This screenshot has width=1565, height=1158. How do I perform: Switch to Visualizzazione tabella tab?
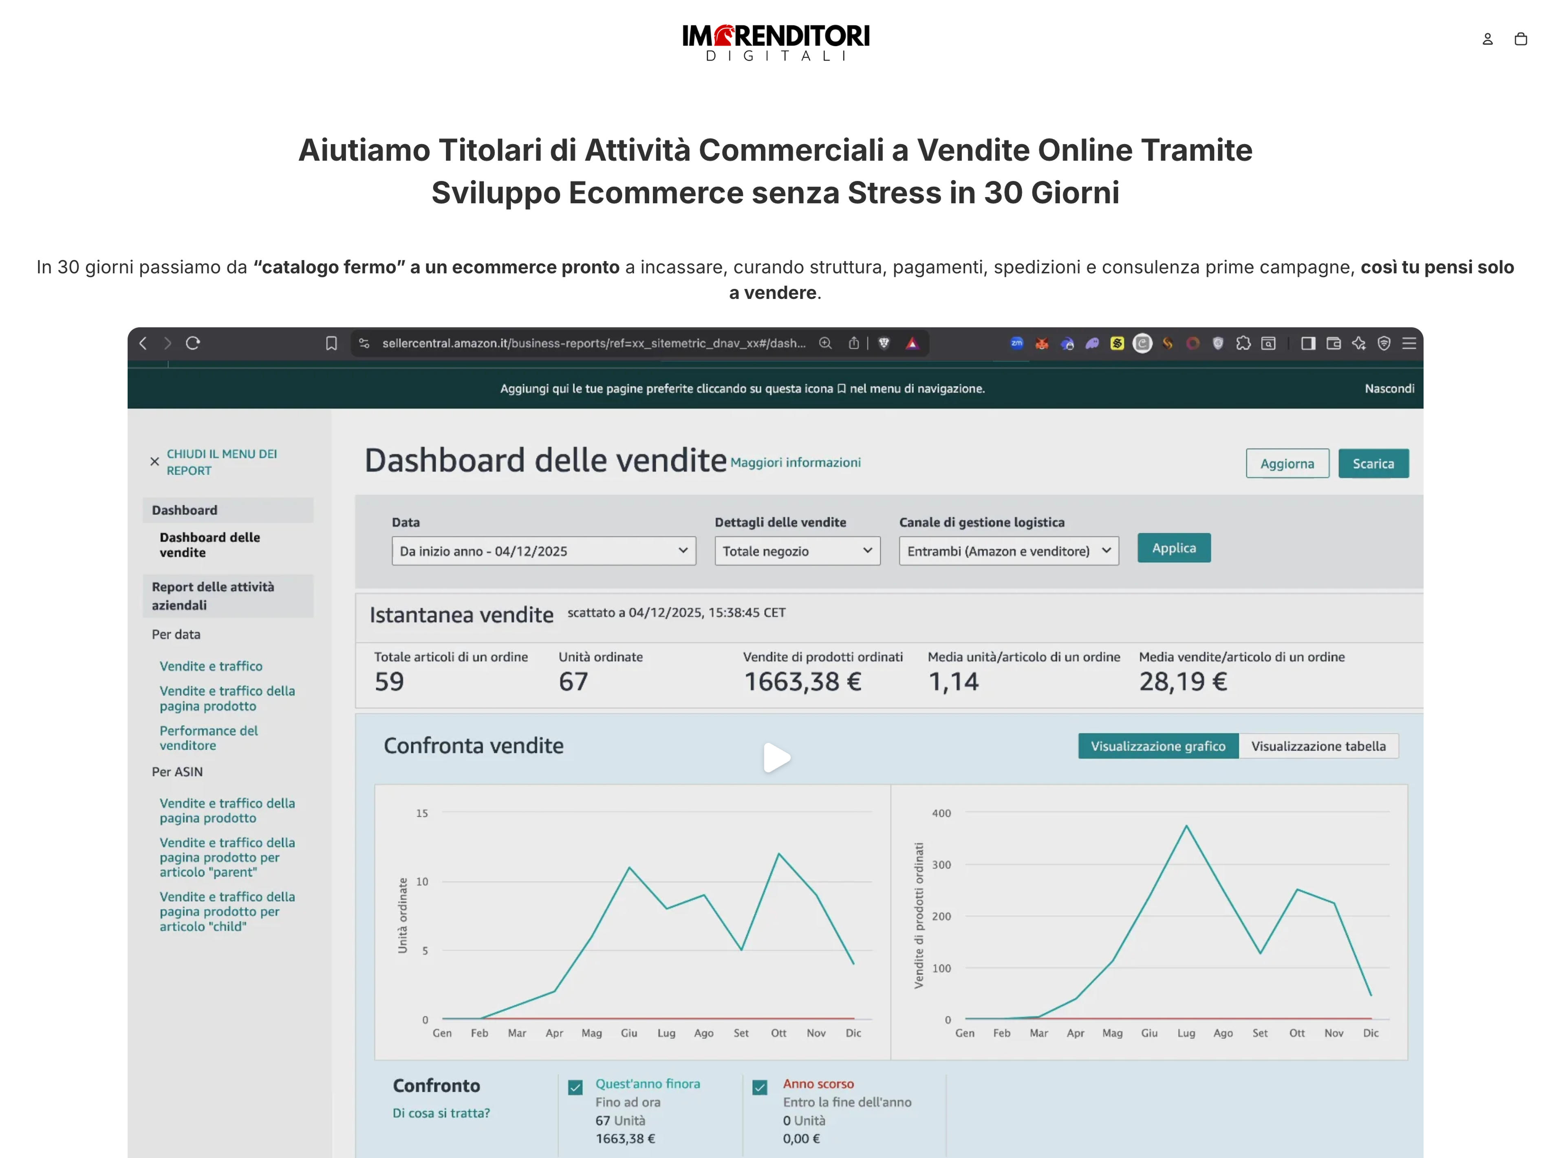coord(1318,746)
